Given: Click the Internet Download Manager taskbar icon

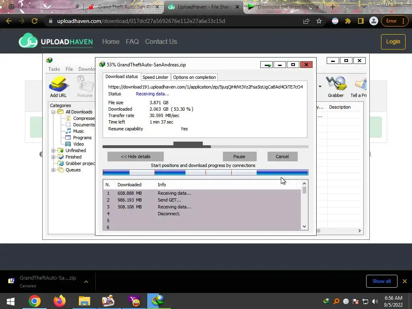Looking at the screenshot, I should pos(158,301).
